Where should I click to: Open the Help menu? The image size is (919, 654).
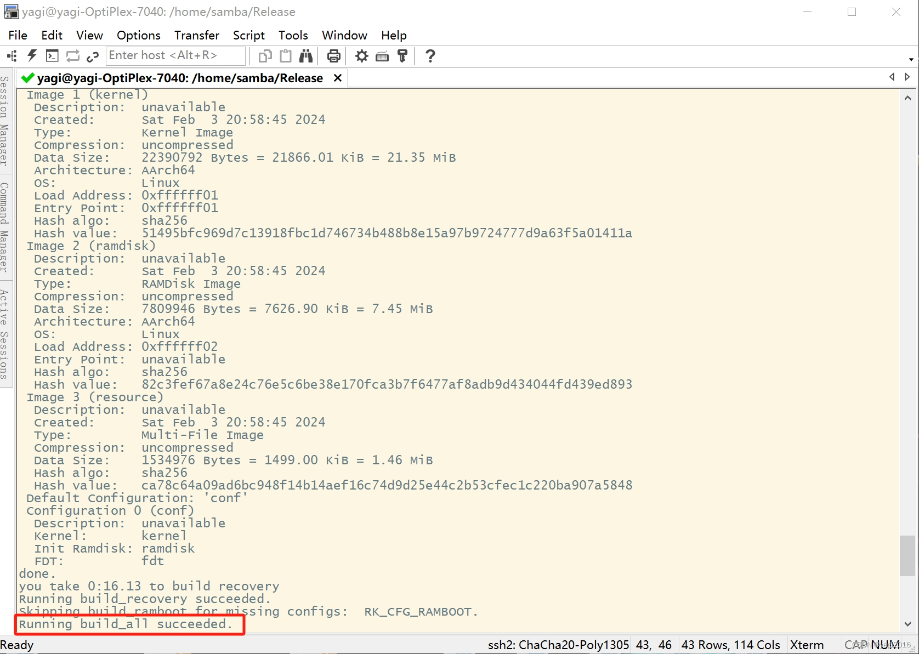coord(394,35)
